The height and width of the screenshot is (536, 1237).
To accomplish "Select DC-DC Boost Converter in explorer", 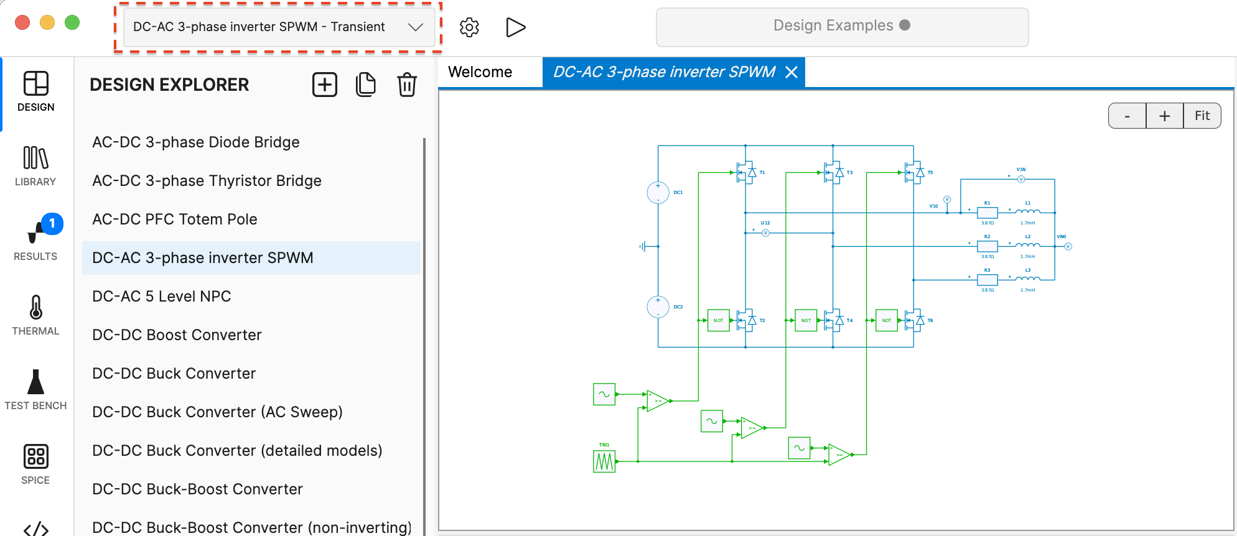I will pos(177,335).
